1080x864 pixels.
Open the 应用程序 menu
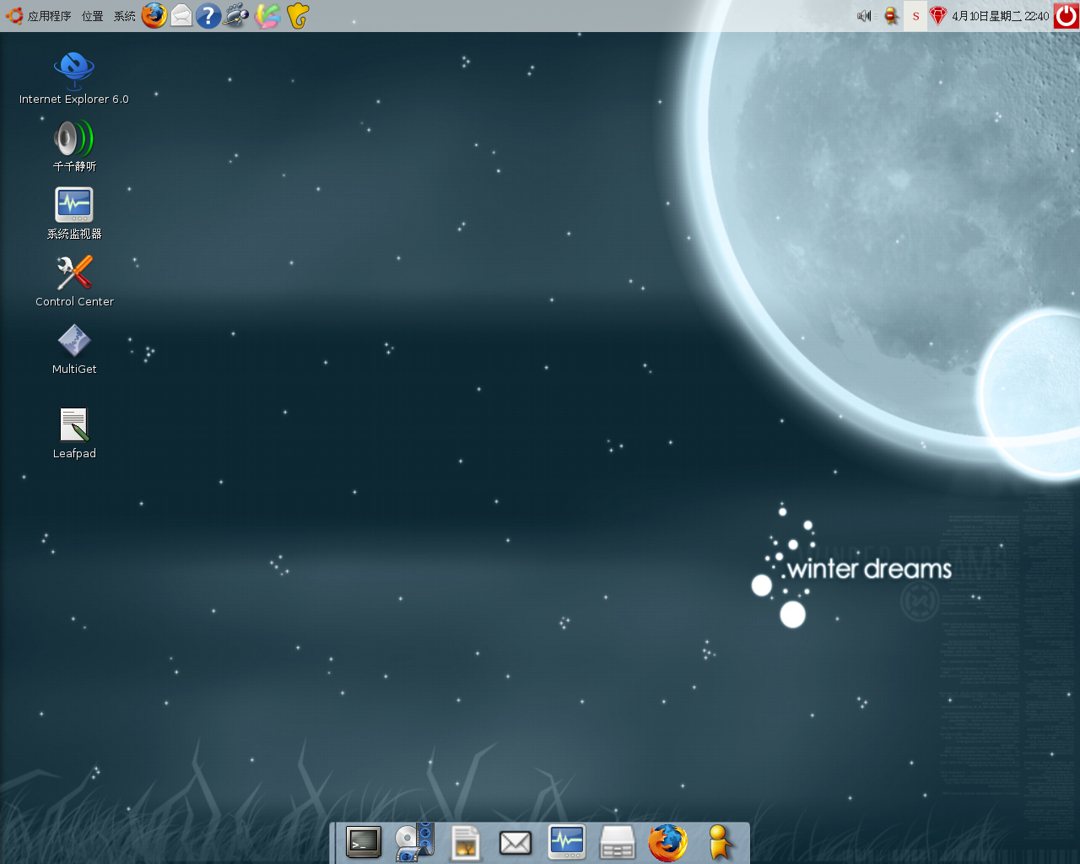[x=50, y=16]
